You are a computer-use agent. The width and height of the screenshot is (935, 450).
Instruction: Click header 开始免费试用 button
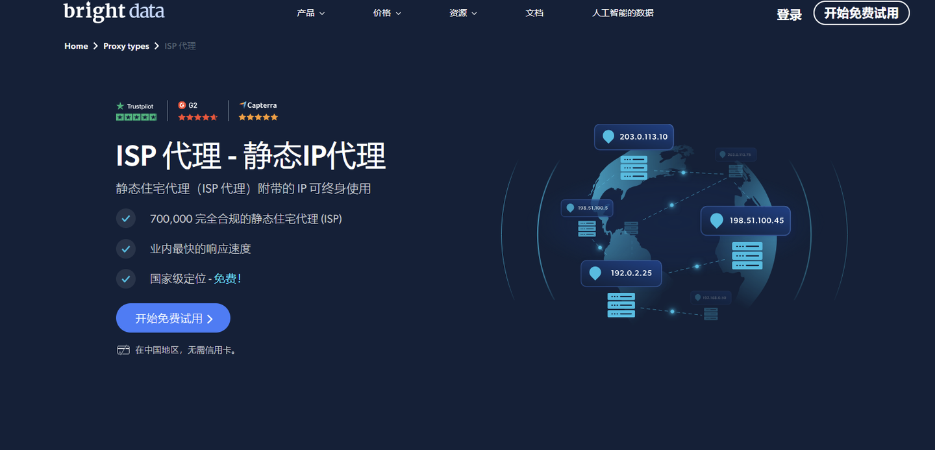[x=861, y=13]
